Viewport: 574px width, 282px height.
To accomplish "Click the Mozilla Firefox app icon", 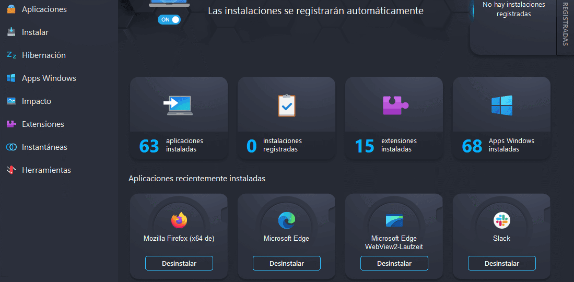I will coord(179,220).
